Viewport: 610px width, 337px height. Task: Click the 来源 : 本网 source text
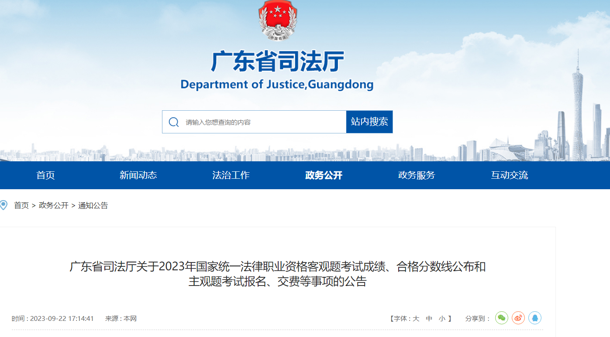(x=121, y=319)
